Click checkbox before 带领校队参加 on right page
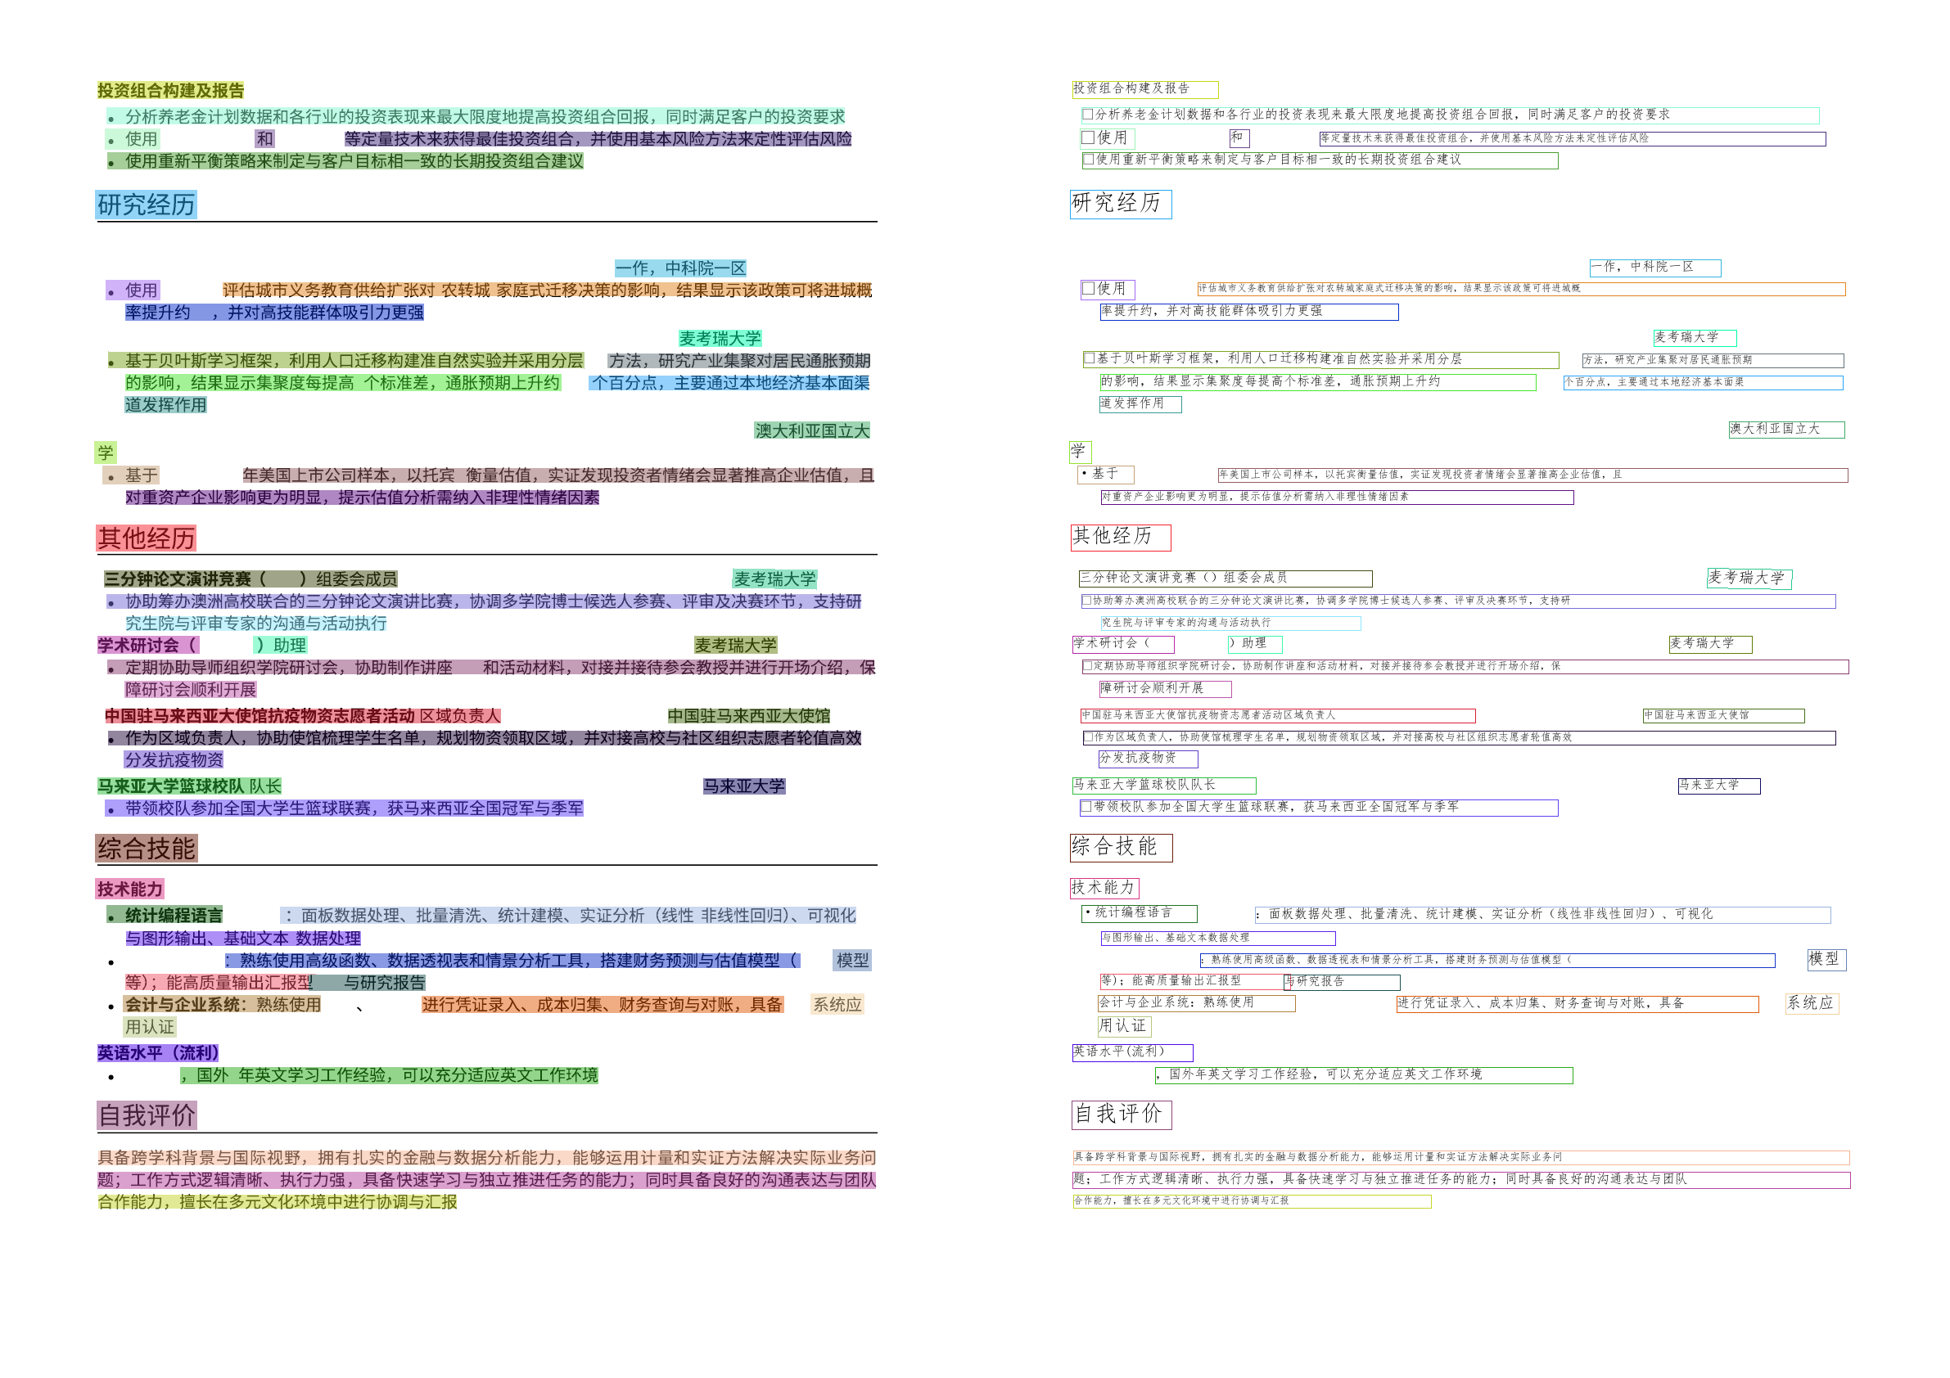 pyautogui.click(x=1086, y=807)
